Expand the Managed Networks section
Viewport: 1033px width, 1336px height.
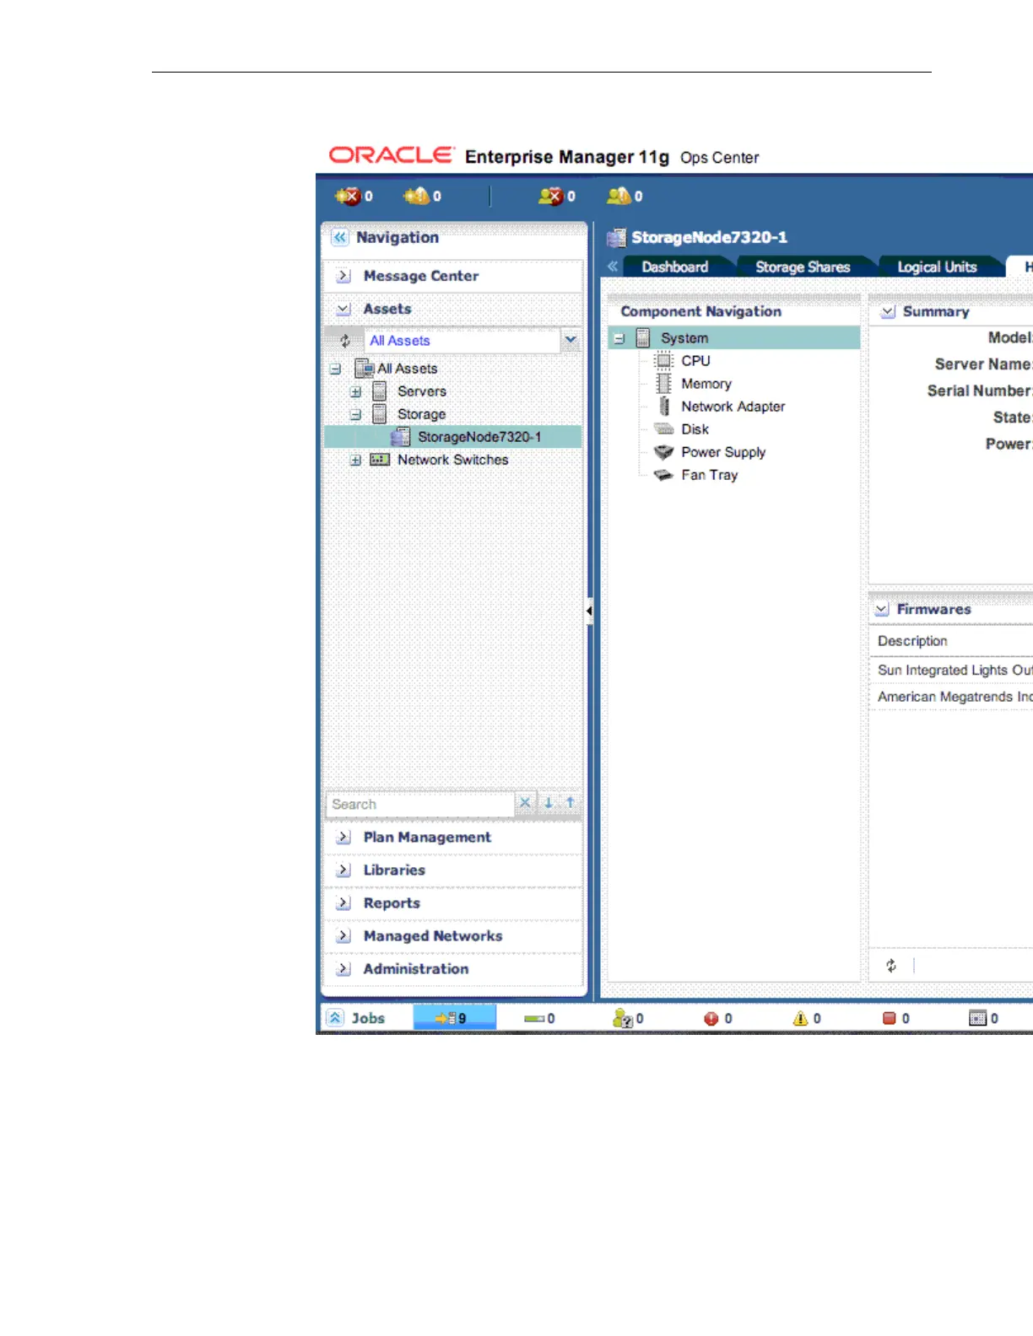click(x=343, y=936)
